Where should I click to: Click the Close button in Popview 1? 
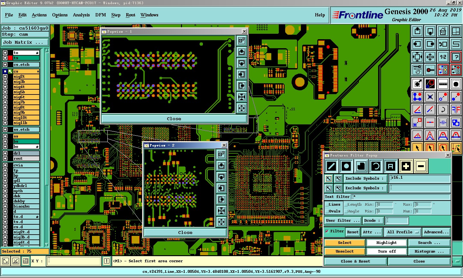click(174, 119)
